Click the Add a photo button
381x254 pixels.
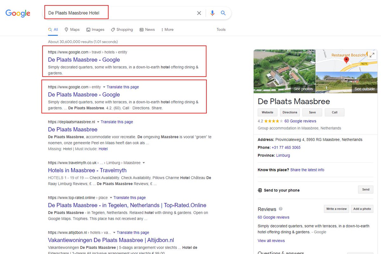(362, 209)
